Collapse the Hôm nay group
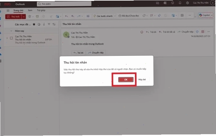 (11, 31)
